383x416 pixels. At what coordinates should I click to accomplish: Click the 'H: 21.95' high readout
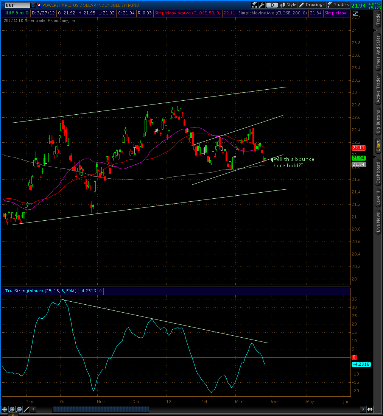tap(86, 13)
